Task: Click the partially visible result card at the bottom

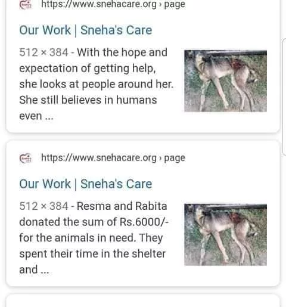Action: click(143, 300)
